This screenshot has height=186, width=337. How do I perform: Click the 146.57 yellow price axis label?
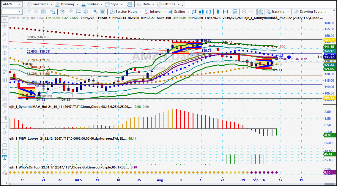329,40
